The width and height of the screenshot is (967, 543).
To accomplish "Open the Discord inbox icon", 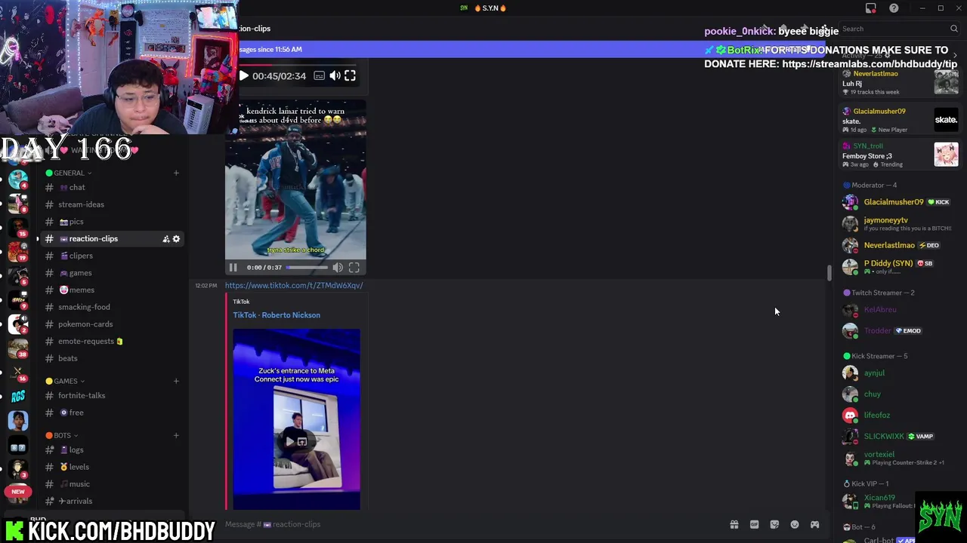I will click(x=871, y=8).
